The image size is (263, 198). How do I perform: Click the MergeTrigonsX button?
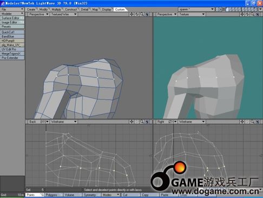pyautogui.click(x=12, y=54)
